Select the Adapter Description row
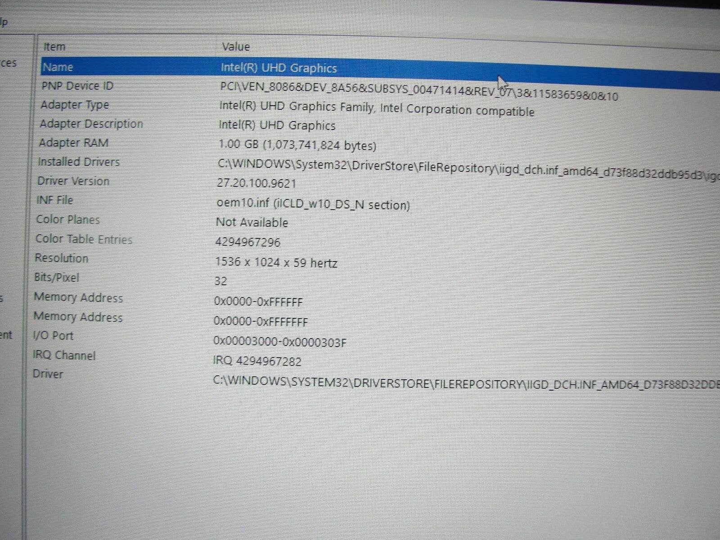 tap(91, 124)
